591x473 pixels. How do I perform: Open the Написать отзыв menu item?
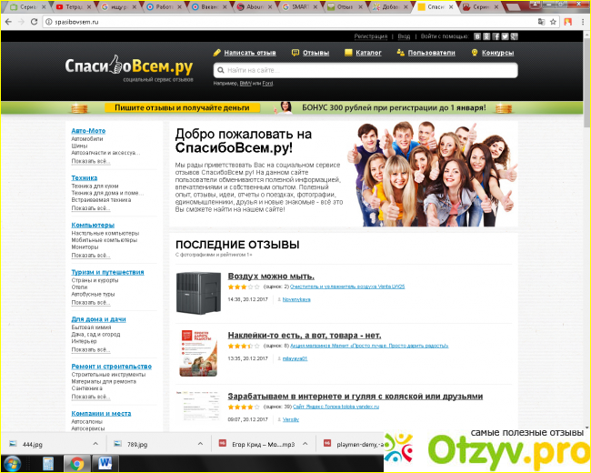pos(249,53)
